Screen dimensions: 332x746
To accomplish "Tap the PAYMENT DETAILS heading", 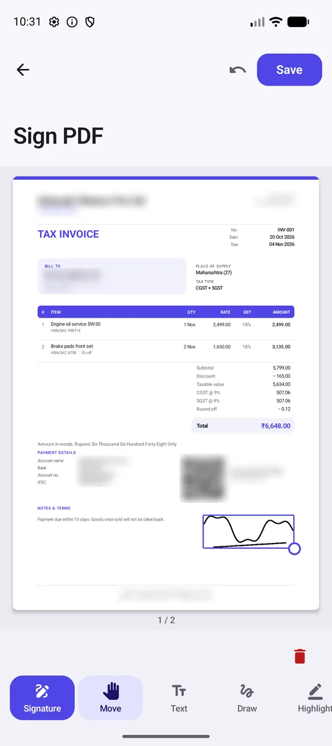I will pos(57,452).
